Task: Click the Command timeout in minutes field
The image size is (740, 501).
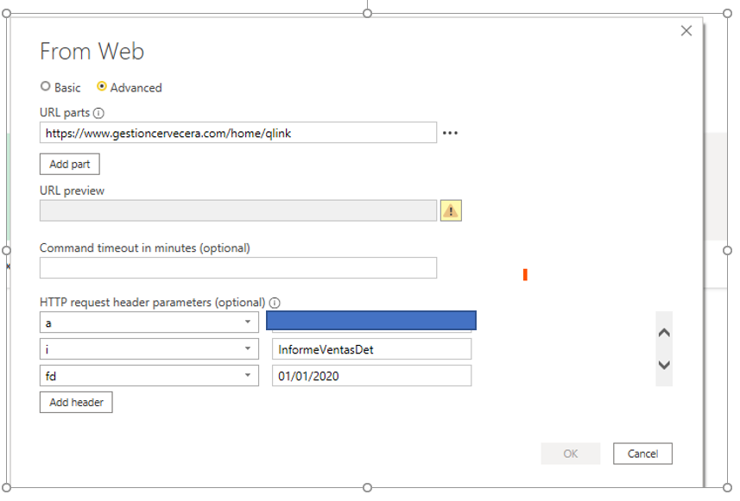Action: [237, 267]
